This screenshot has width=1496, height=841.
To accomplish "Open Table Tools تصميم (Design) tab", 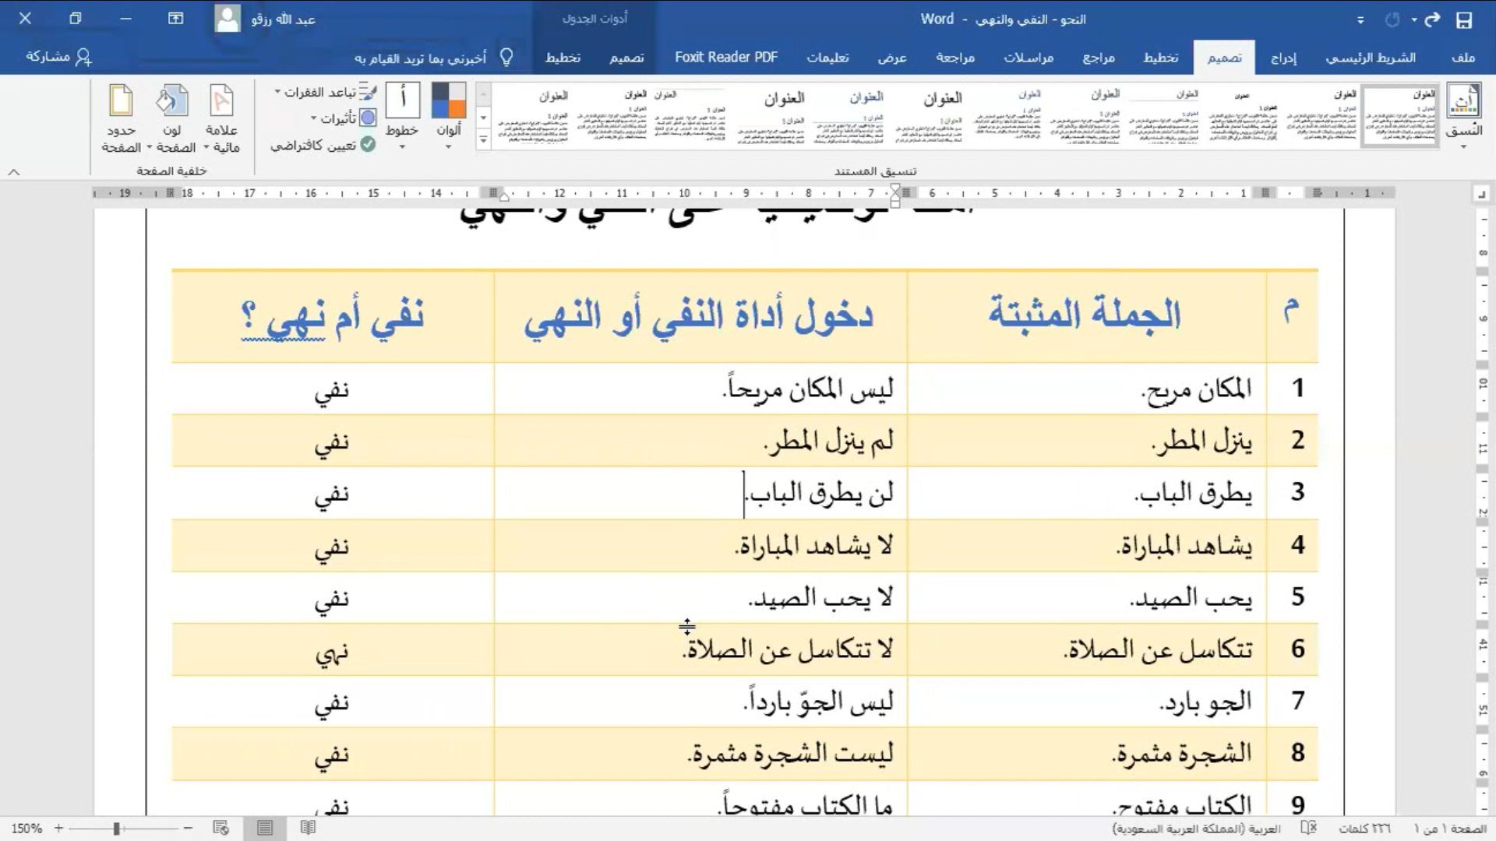I will (x=626, y=58).
